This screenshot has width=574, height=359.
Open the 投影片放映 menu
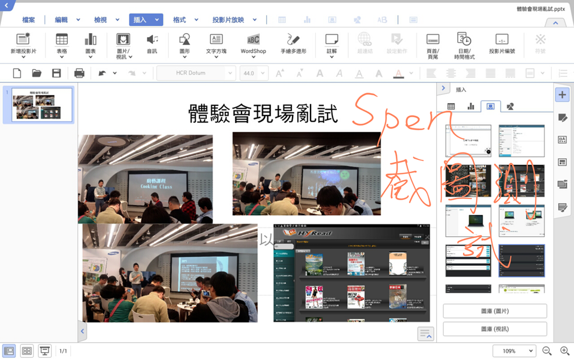(x=228, y=20)
